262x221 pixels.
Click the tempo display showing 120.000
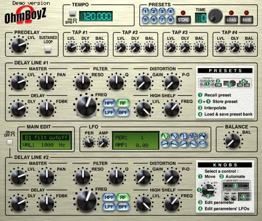pyautogui.click(x=96, y=16)
